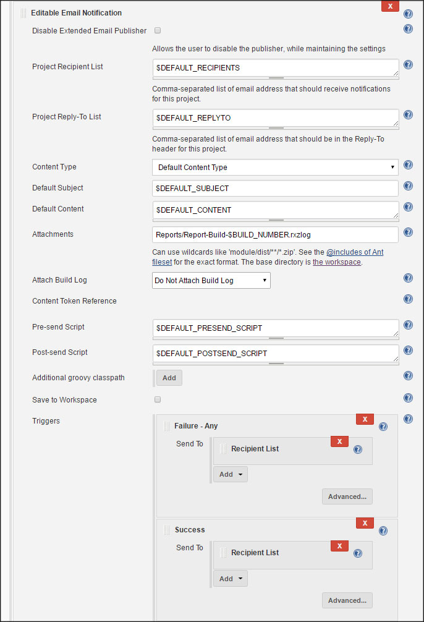Screen dimensions: 424x622
Task: Open the Content Type dropdown
Action: coord(275,167)
